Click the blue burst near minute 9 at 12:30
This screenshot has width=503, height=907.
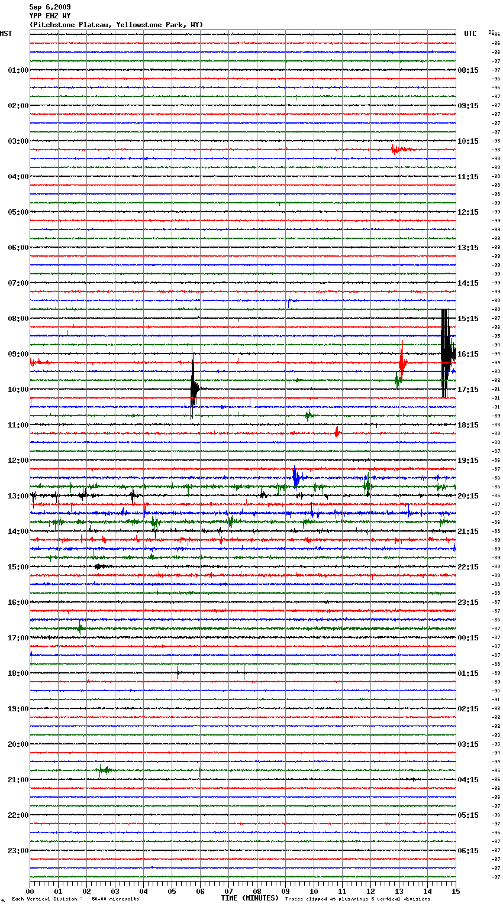pyautogui.click(x=296, y=477)
